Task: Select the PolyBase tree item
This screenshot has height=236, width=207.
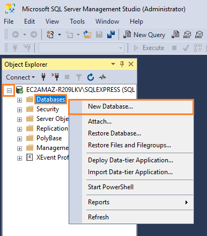Action: (49, 138)
